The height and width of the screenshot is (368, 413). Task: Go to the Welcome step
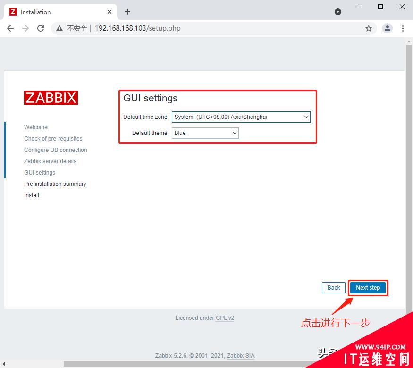36,127
